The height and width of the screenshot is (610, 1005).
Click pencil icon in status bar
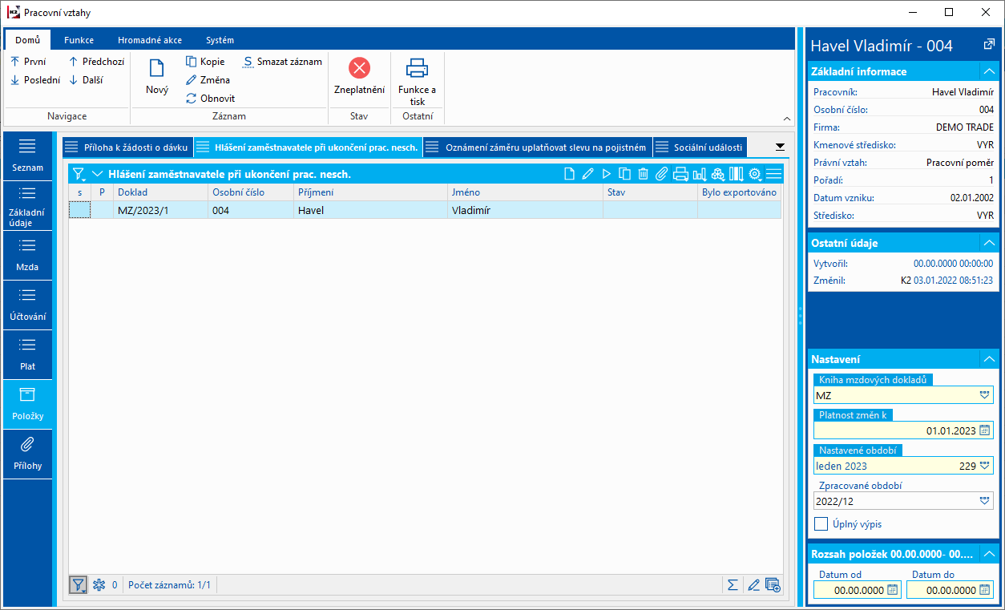[x=753, y=585]
